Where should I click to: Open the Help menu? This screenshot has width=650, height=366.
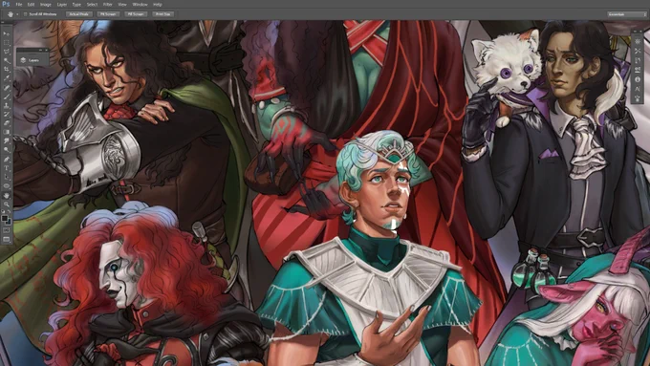click(158, 5)
